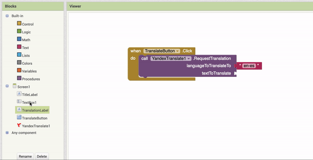This screenshot has height=160, width=313.
Task: Select the Colors category label
Action: click(x=27, y=63)
